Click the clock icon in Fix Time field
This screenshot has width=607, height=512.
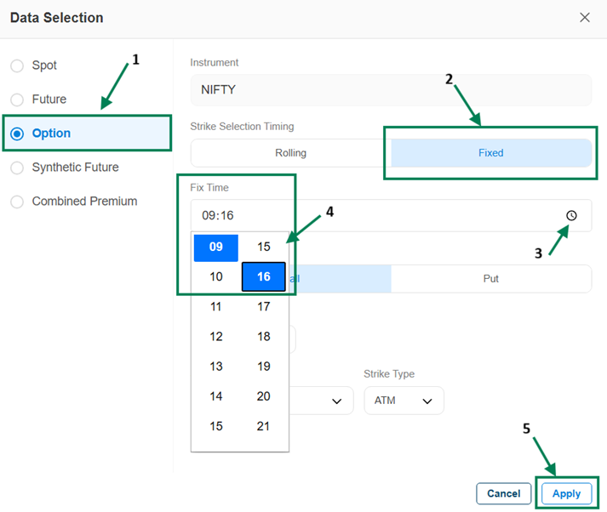[x=571, y=216]
